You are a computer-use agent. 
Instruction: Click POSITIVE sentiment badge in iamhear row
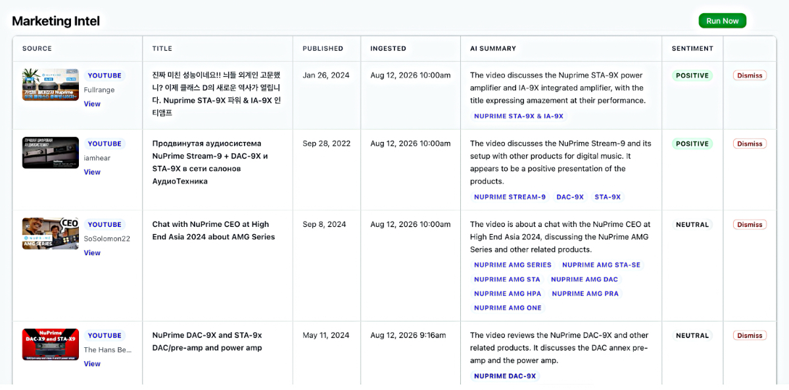pyautogui.click(x=692, y=144)
